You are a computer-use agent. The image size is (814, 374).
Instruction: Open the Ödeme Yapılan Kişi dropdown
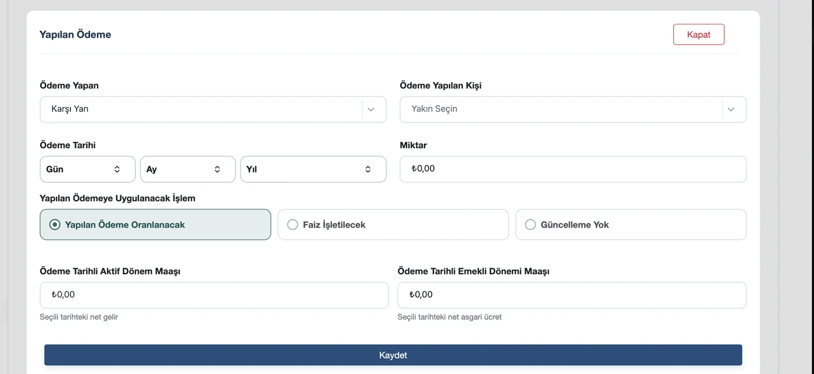click(x=573, y=109)
